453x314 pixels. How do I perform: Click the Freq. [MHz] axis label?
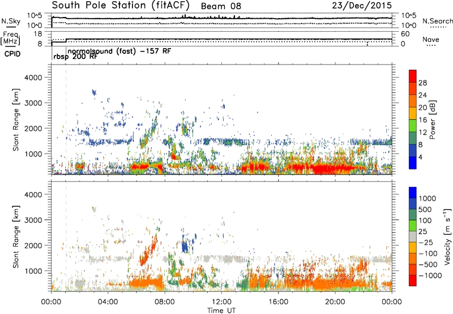[10, 38]
